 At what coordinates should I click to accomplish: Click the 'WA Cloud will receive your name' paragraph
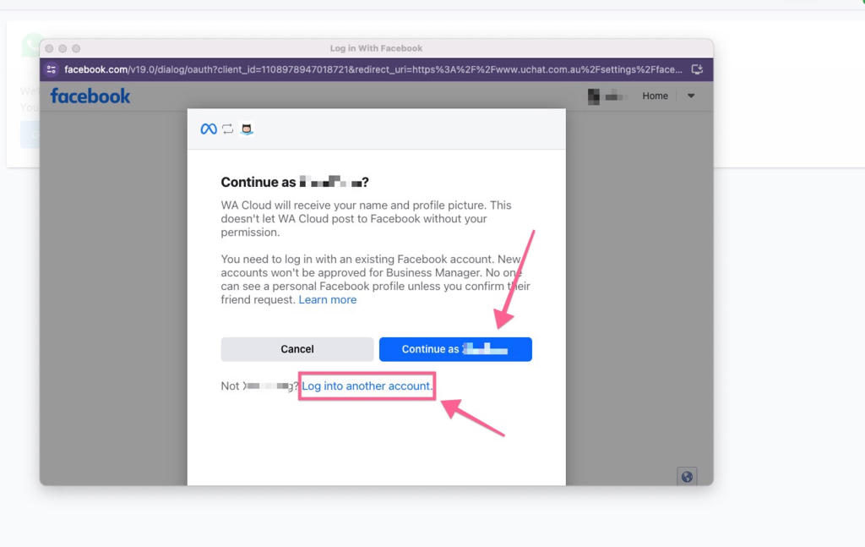coord(367,219)
